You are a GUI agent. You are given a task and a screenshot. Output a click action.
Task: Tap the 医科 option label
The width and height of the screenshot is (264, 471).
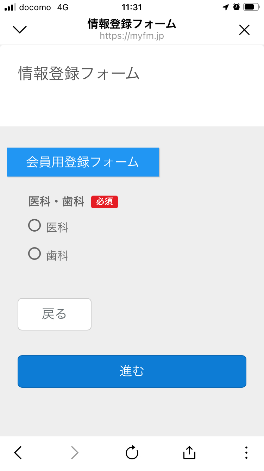(x=57, y=228)
